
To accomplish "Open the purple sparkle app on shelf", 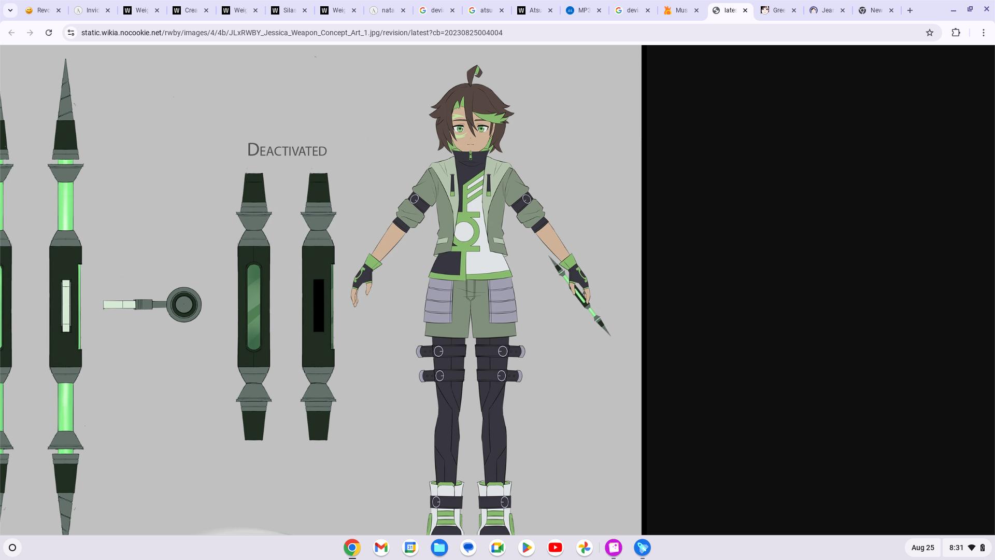I will click(x=614, y=548).
